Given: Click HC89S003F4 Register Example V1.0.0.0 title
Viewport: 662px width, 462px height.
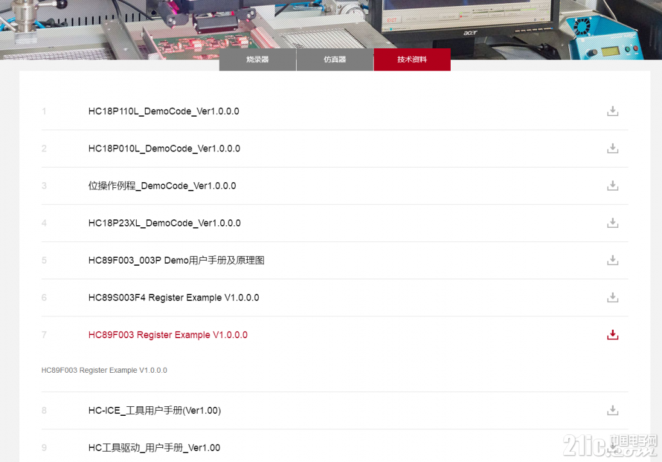Looking at the screenshot, I should tap(173, 298).
